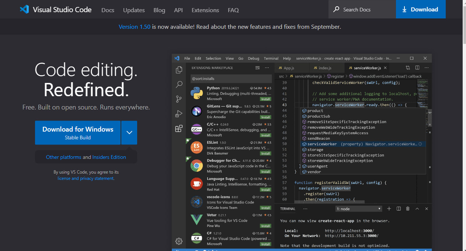
Task: Click localhost:3000 URL in terminal
Action: point(349,231)
